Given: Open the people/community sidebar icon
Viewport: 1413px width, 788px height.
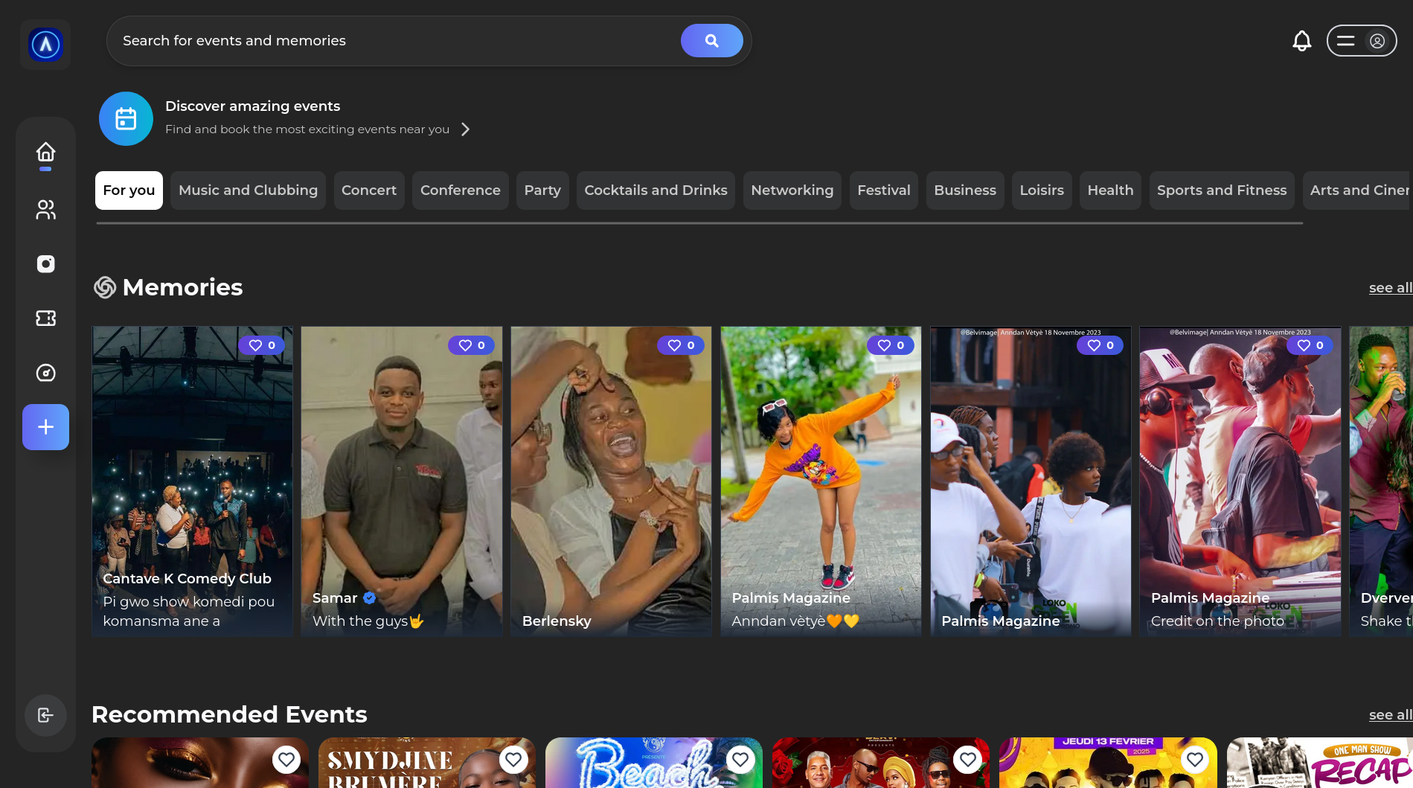Looking at the screenshot, I should coord(45,210).
